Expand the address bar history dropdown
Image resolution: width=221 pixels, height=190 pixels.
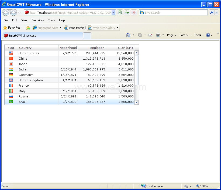tap(114, 13)
